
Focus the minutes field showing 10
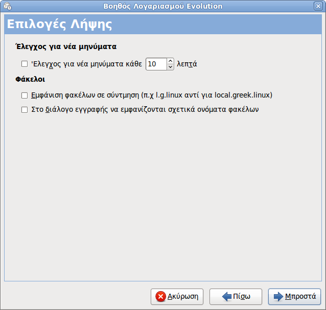coord(156,64)
